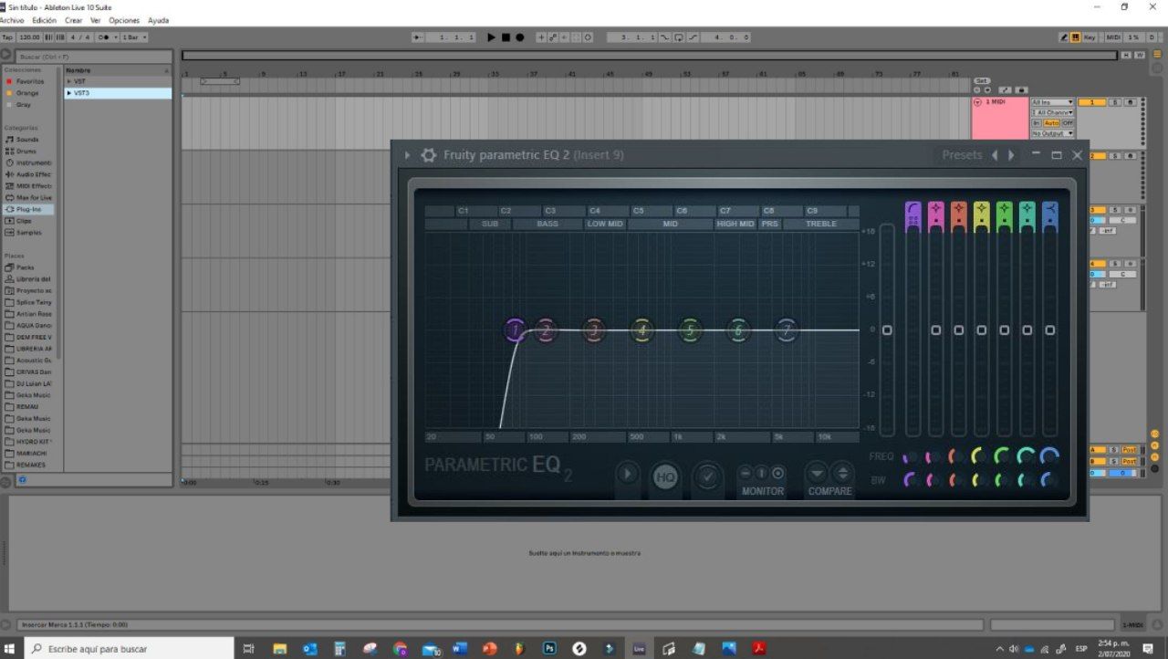Image resolution: width=1168 pixels, height=659 pixels.
Task: Click Ableton's transport Record button
Action: [x=520, y=37]
